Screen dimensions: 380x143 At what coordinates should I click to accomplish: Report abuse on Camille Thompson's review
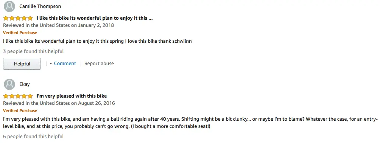click(99, 64)
